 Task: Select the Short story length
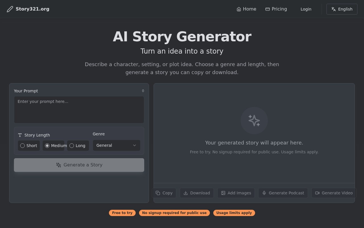point(29,146)
